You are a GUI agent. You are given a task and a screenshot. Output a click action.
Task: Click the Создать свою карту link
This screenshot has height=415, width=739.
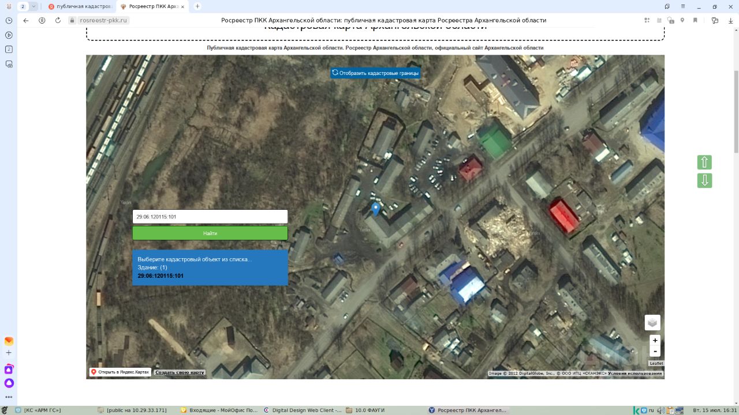[x=180, y=372]
